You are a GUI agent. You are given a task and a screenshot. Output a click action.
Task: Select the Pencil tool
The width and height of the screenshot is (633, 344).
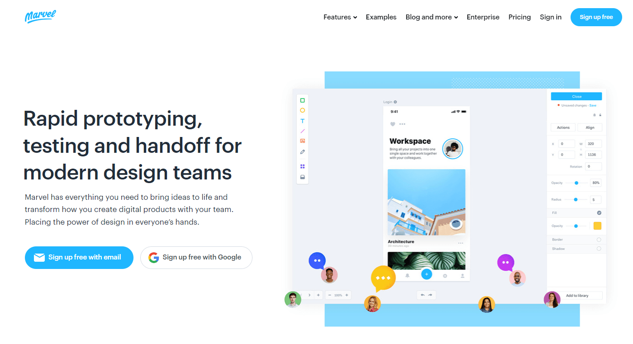point(302,152)
